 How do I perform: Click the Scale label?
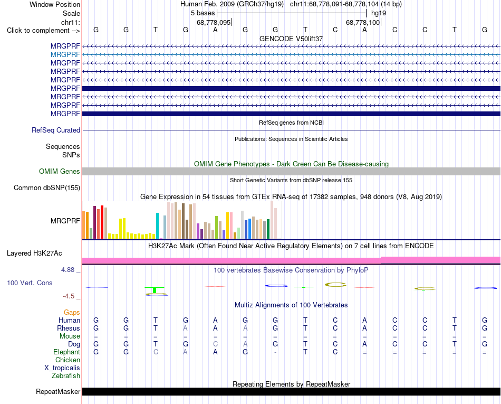pos(71,13)
